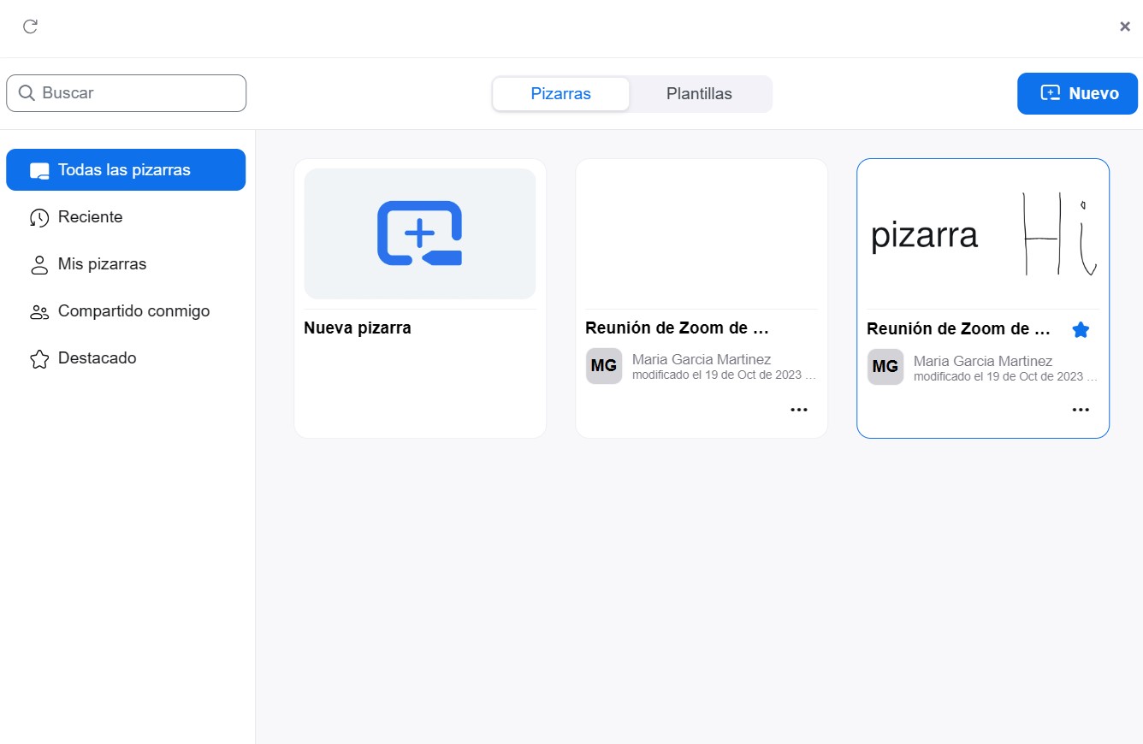
Task: Open the whiteboard thumbnail showing "pizarra Hi"
Action: tap(982, 234)
